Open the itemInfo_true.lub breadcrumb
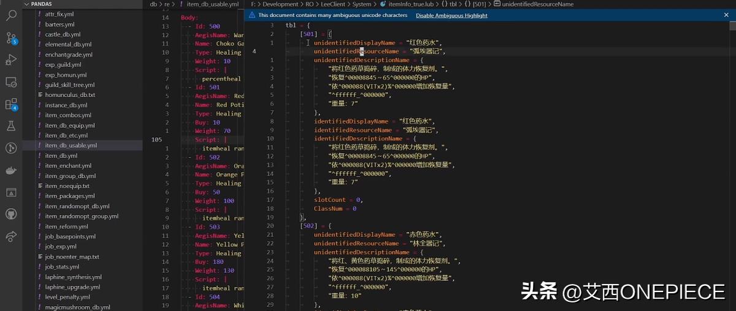Viewport: 736px width, 311px height. pos(411,4)
